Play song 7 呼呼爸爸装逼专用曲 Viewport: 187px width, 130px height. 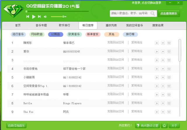click(x=157, y=95)
